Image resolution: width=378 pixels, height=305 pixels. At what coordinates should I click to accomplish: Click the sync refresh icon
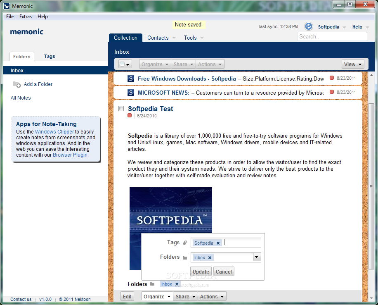(308, 26)
